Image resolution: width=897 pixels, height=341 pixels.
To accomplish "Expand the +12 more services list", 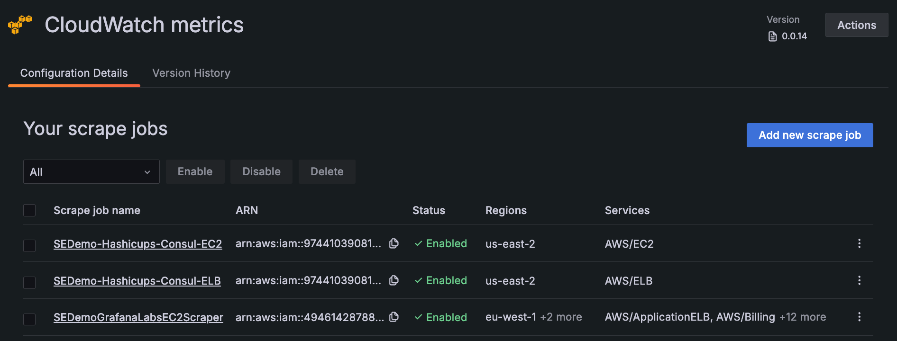I will coord(803,317).
